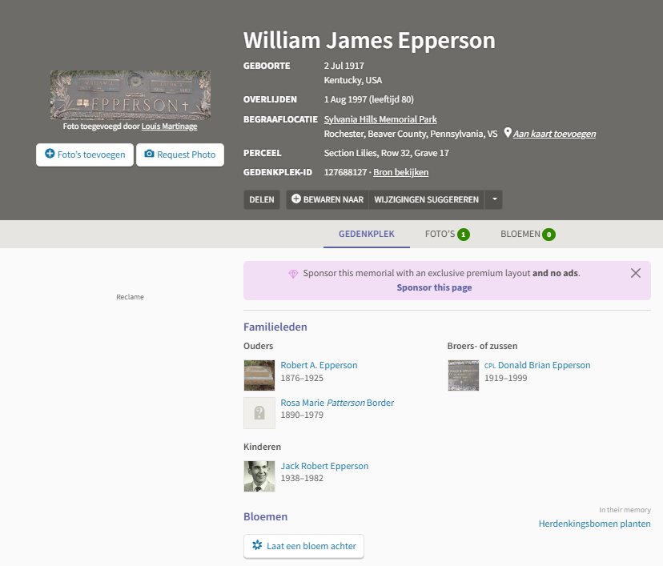Click the Bewaren naar button
Viewport: 663px width, 566px height.
[327, 199]
